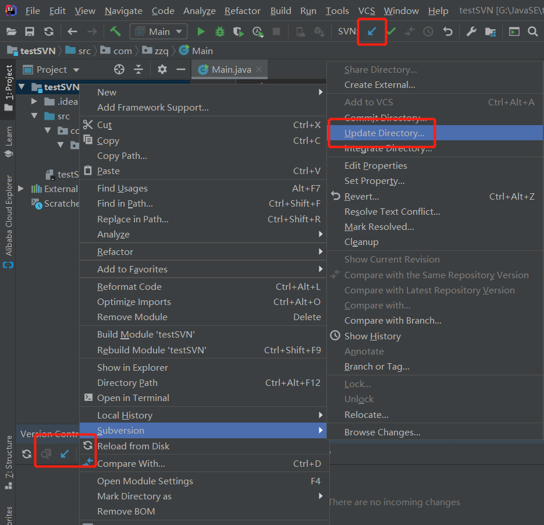Open the Z: Structure side tool tab
544x525 pixels.
(8, 462)
